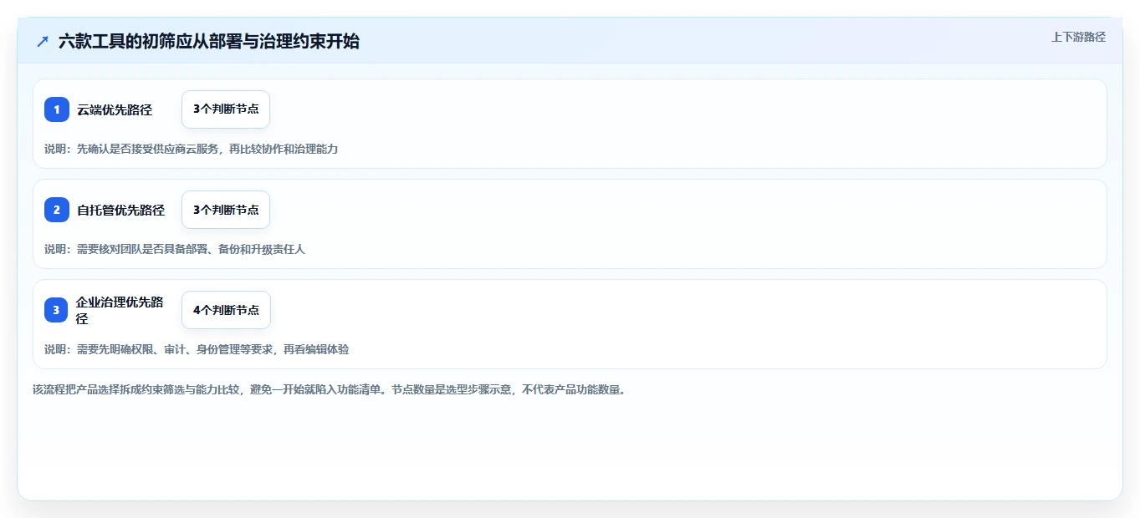
Task: Click the footer note 该流程把产品选择拆成约束筛选
Action: (x=329, y=389)
